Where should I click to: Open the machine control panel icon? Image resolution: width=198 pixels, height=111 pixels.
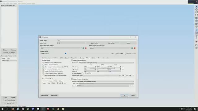(x=196, y=48)
